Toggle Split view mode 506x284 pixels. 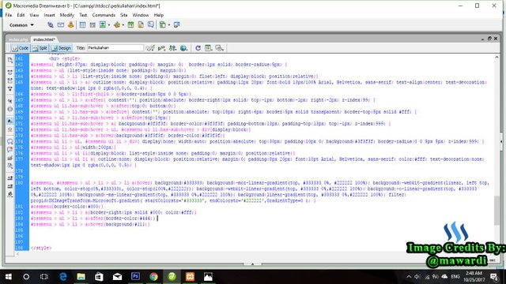pyautogui.click(x=40, y=48)
